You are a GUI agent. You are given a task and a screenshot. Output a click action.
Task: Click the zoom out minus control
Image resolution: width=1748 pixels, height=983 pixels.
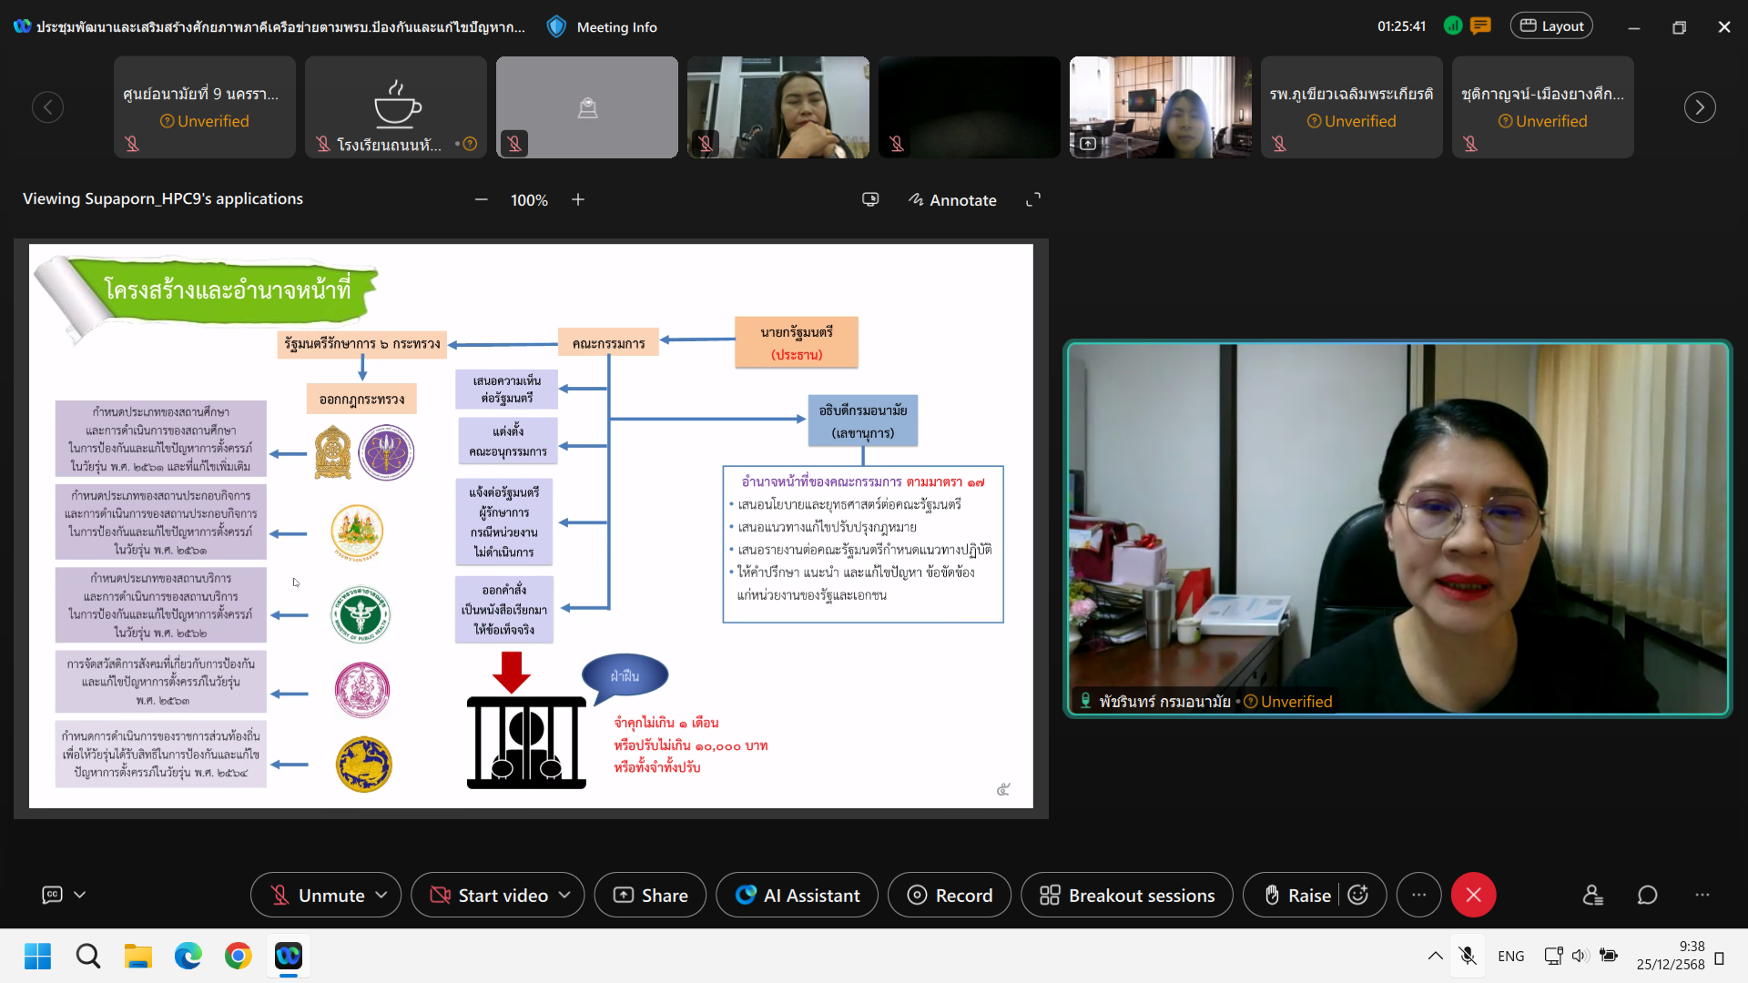[x=482, y=199]
